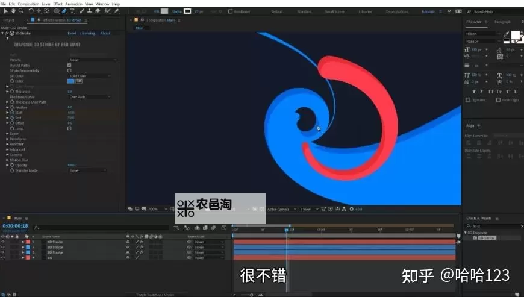This screenshot has height=297, width=524.
Task: Click the All Caps TT button
Action: pos(491,92)
